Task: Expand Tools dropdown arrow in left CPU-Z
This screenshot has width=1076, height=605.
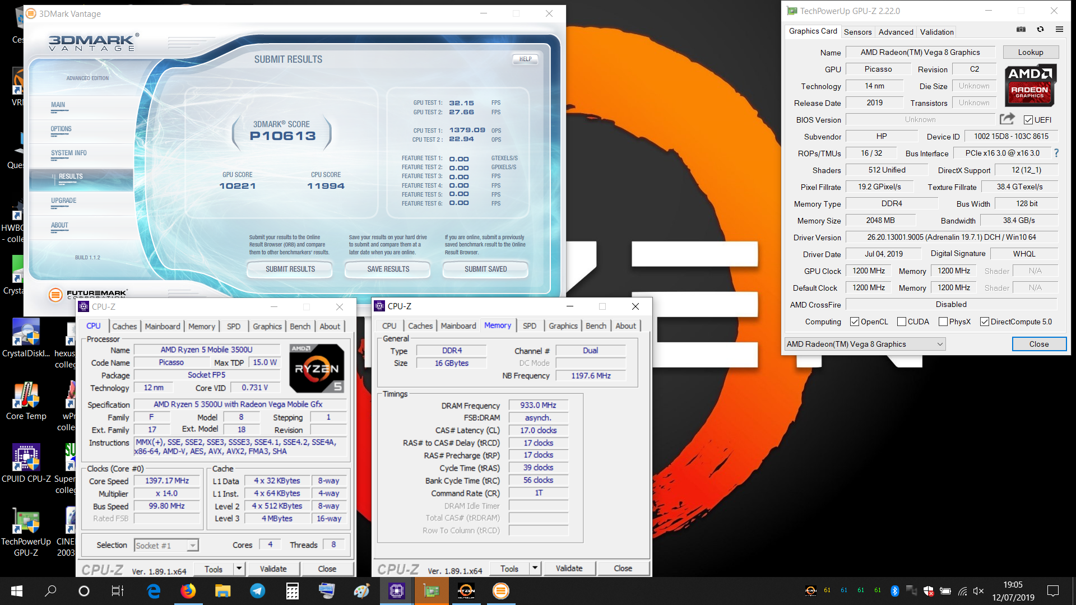Action: pyautogui.click(x=239, y=569)
